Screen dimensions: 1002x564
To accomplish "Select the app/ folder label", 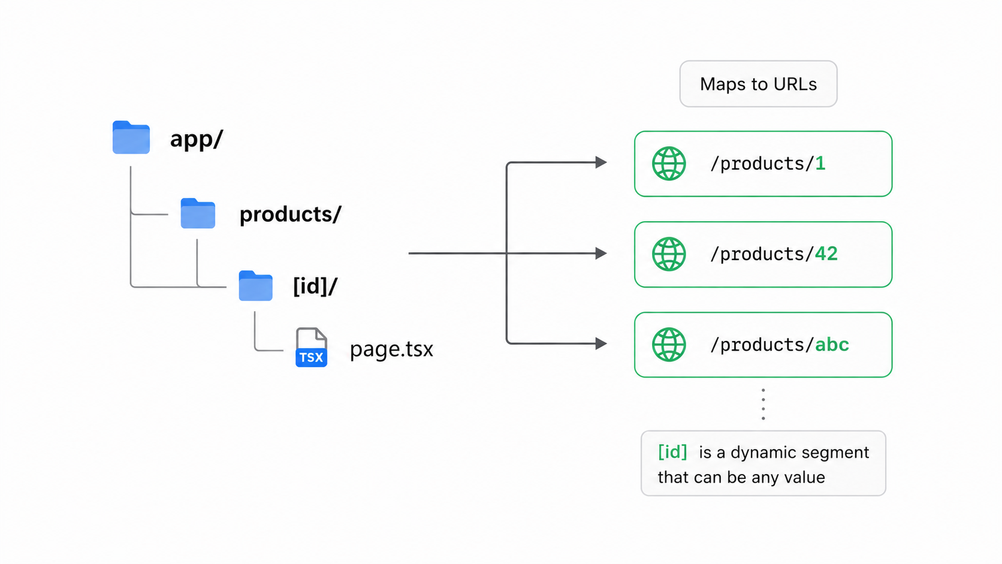I will click(x=197, y=139).
